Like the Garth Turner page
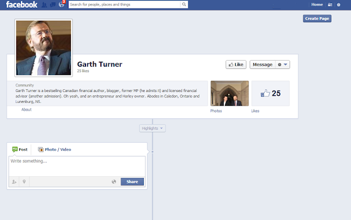Viewport: 351px width, 220px height. pyautogui.click(x=236, y=65)
